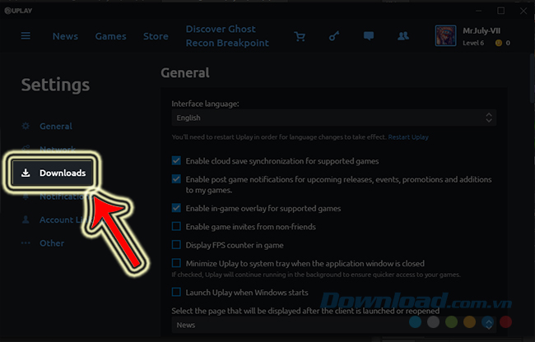The height and width of the screenshot is (342, 535).
Task: Click the MrJuly-VII profile avatar
Action: coord(445,35)
